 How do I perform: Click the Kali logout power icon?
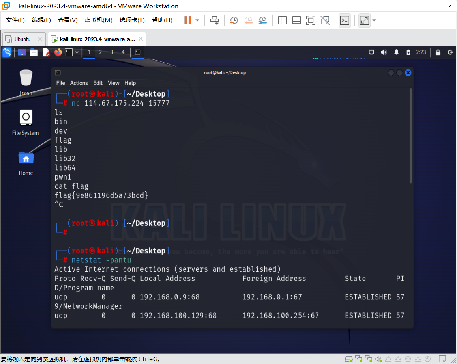tap(450, 52)
